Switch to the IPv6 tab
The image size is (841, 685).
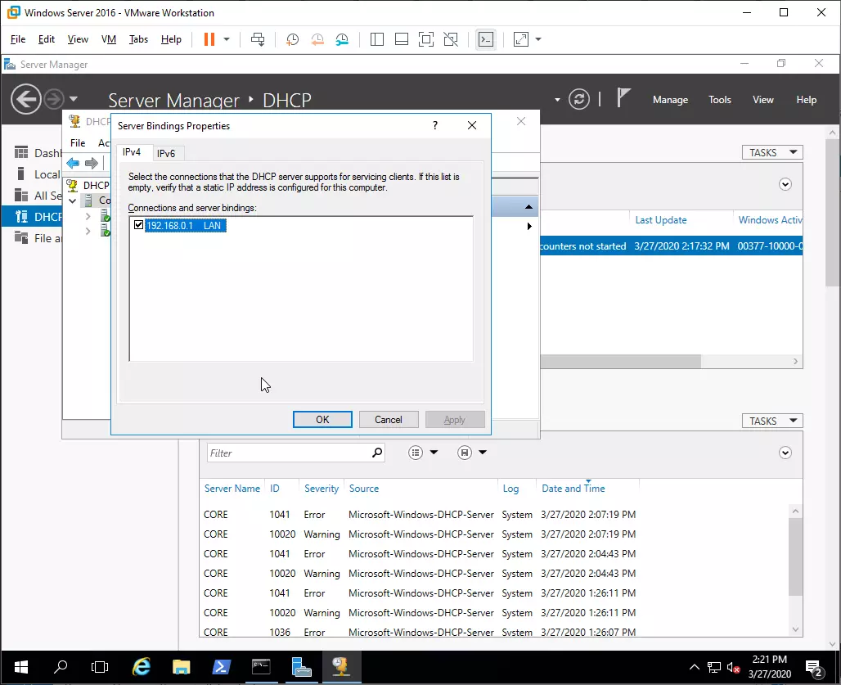point(166,153)
